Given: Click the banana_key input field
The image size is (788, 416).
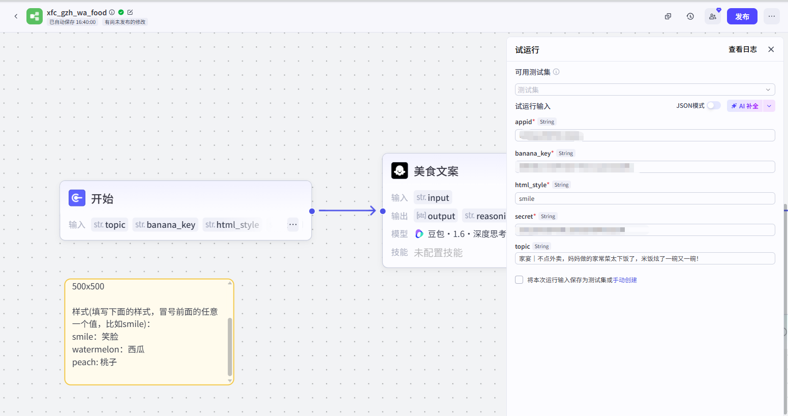Looking at the screenshot, I should 645,167.
